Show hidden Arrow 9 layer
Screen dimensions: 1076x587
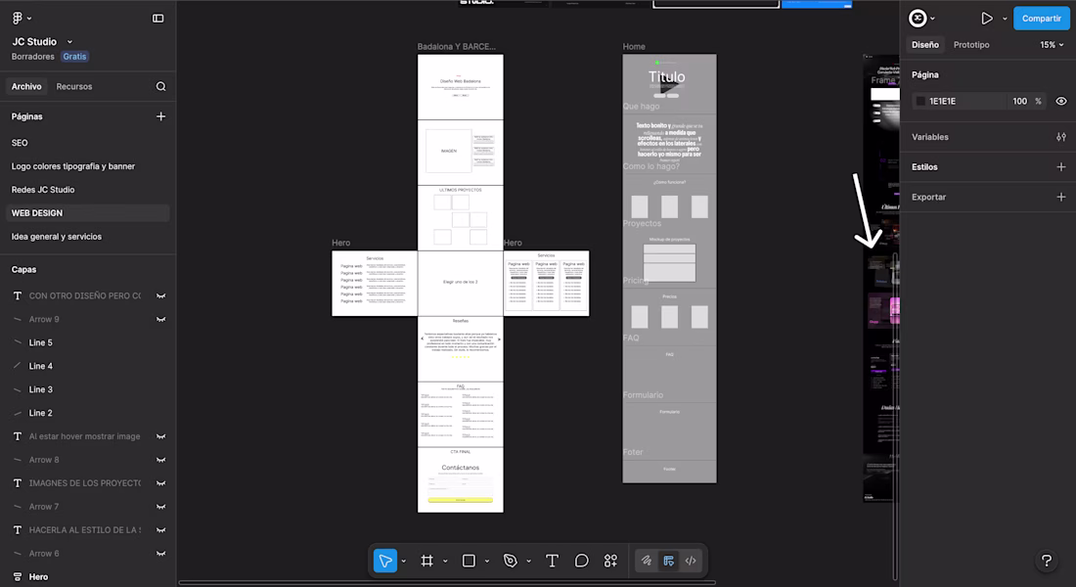(160, 319)
